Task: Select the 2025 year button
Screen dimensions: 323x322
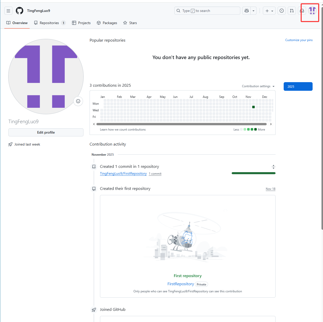Action: point(298,86)
